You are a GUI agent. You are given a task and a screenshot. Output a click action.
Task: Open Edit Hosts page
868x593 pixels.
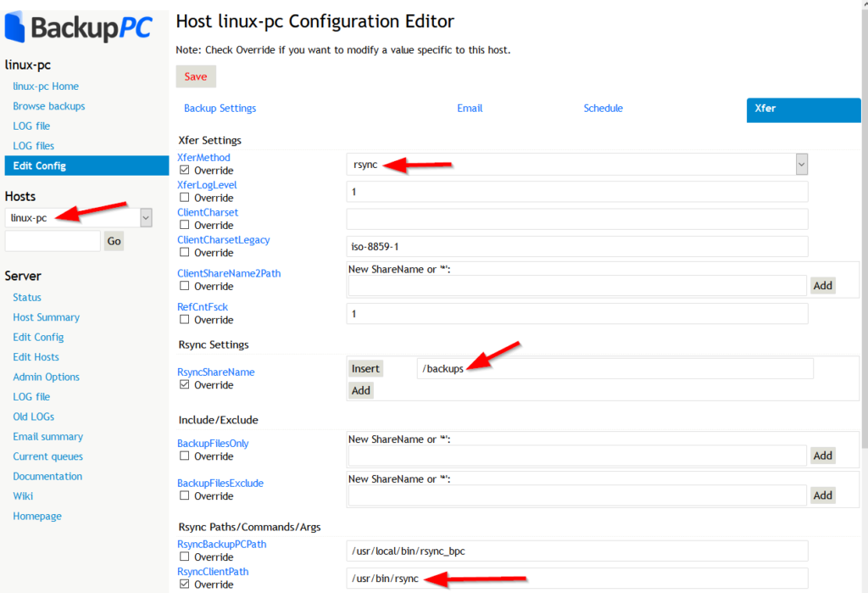[x=36, y=357]
